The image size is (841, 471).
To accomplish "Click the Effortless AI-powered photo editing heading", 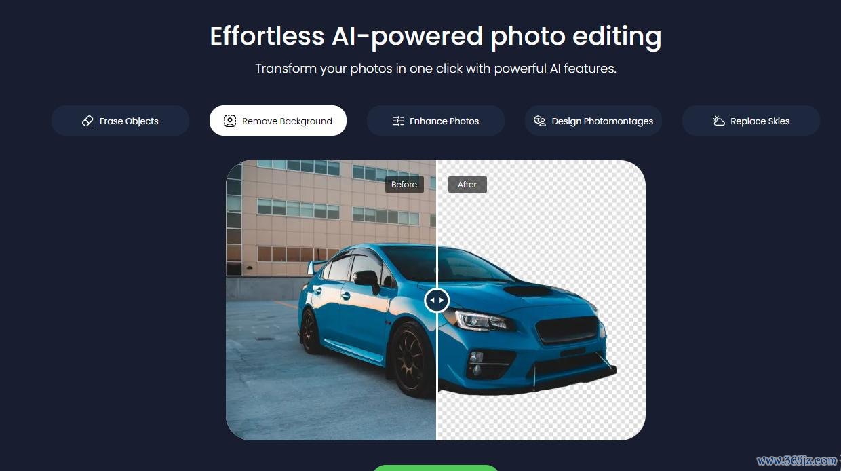I will point(435,36).
